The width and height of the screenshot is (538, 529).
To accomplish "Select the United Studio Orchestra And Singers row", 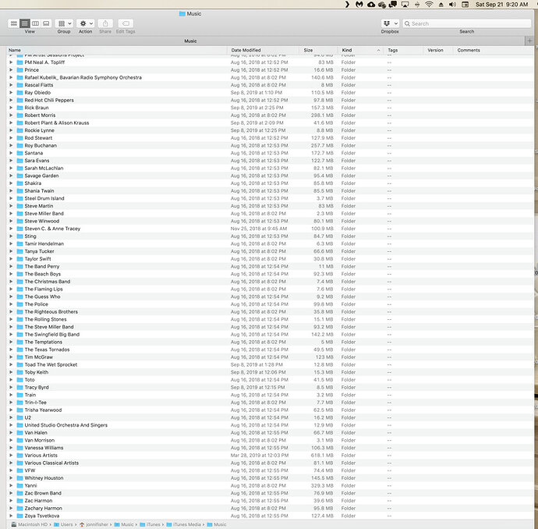I will click(271, 425).
